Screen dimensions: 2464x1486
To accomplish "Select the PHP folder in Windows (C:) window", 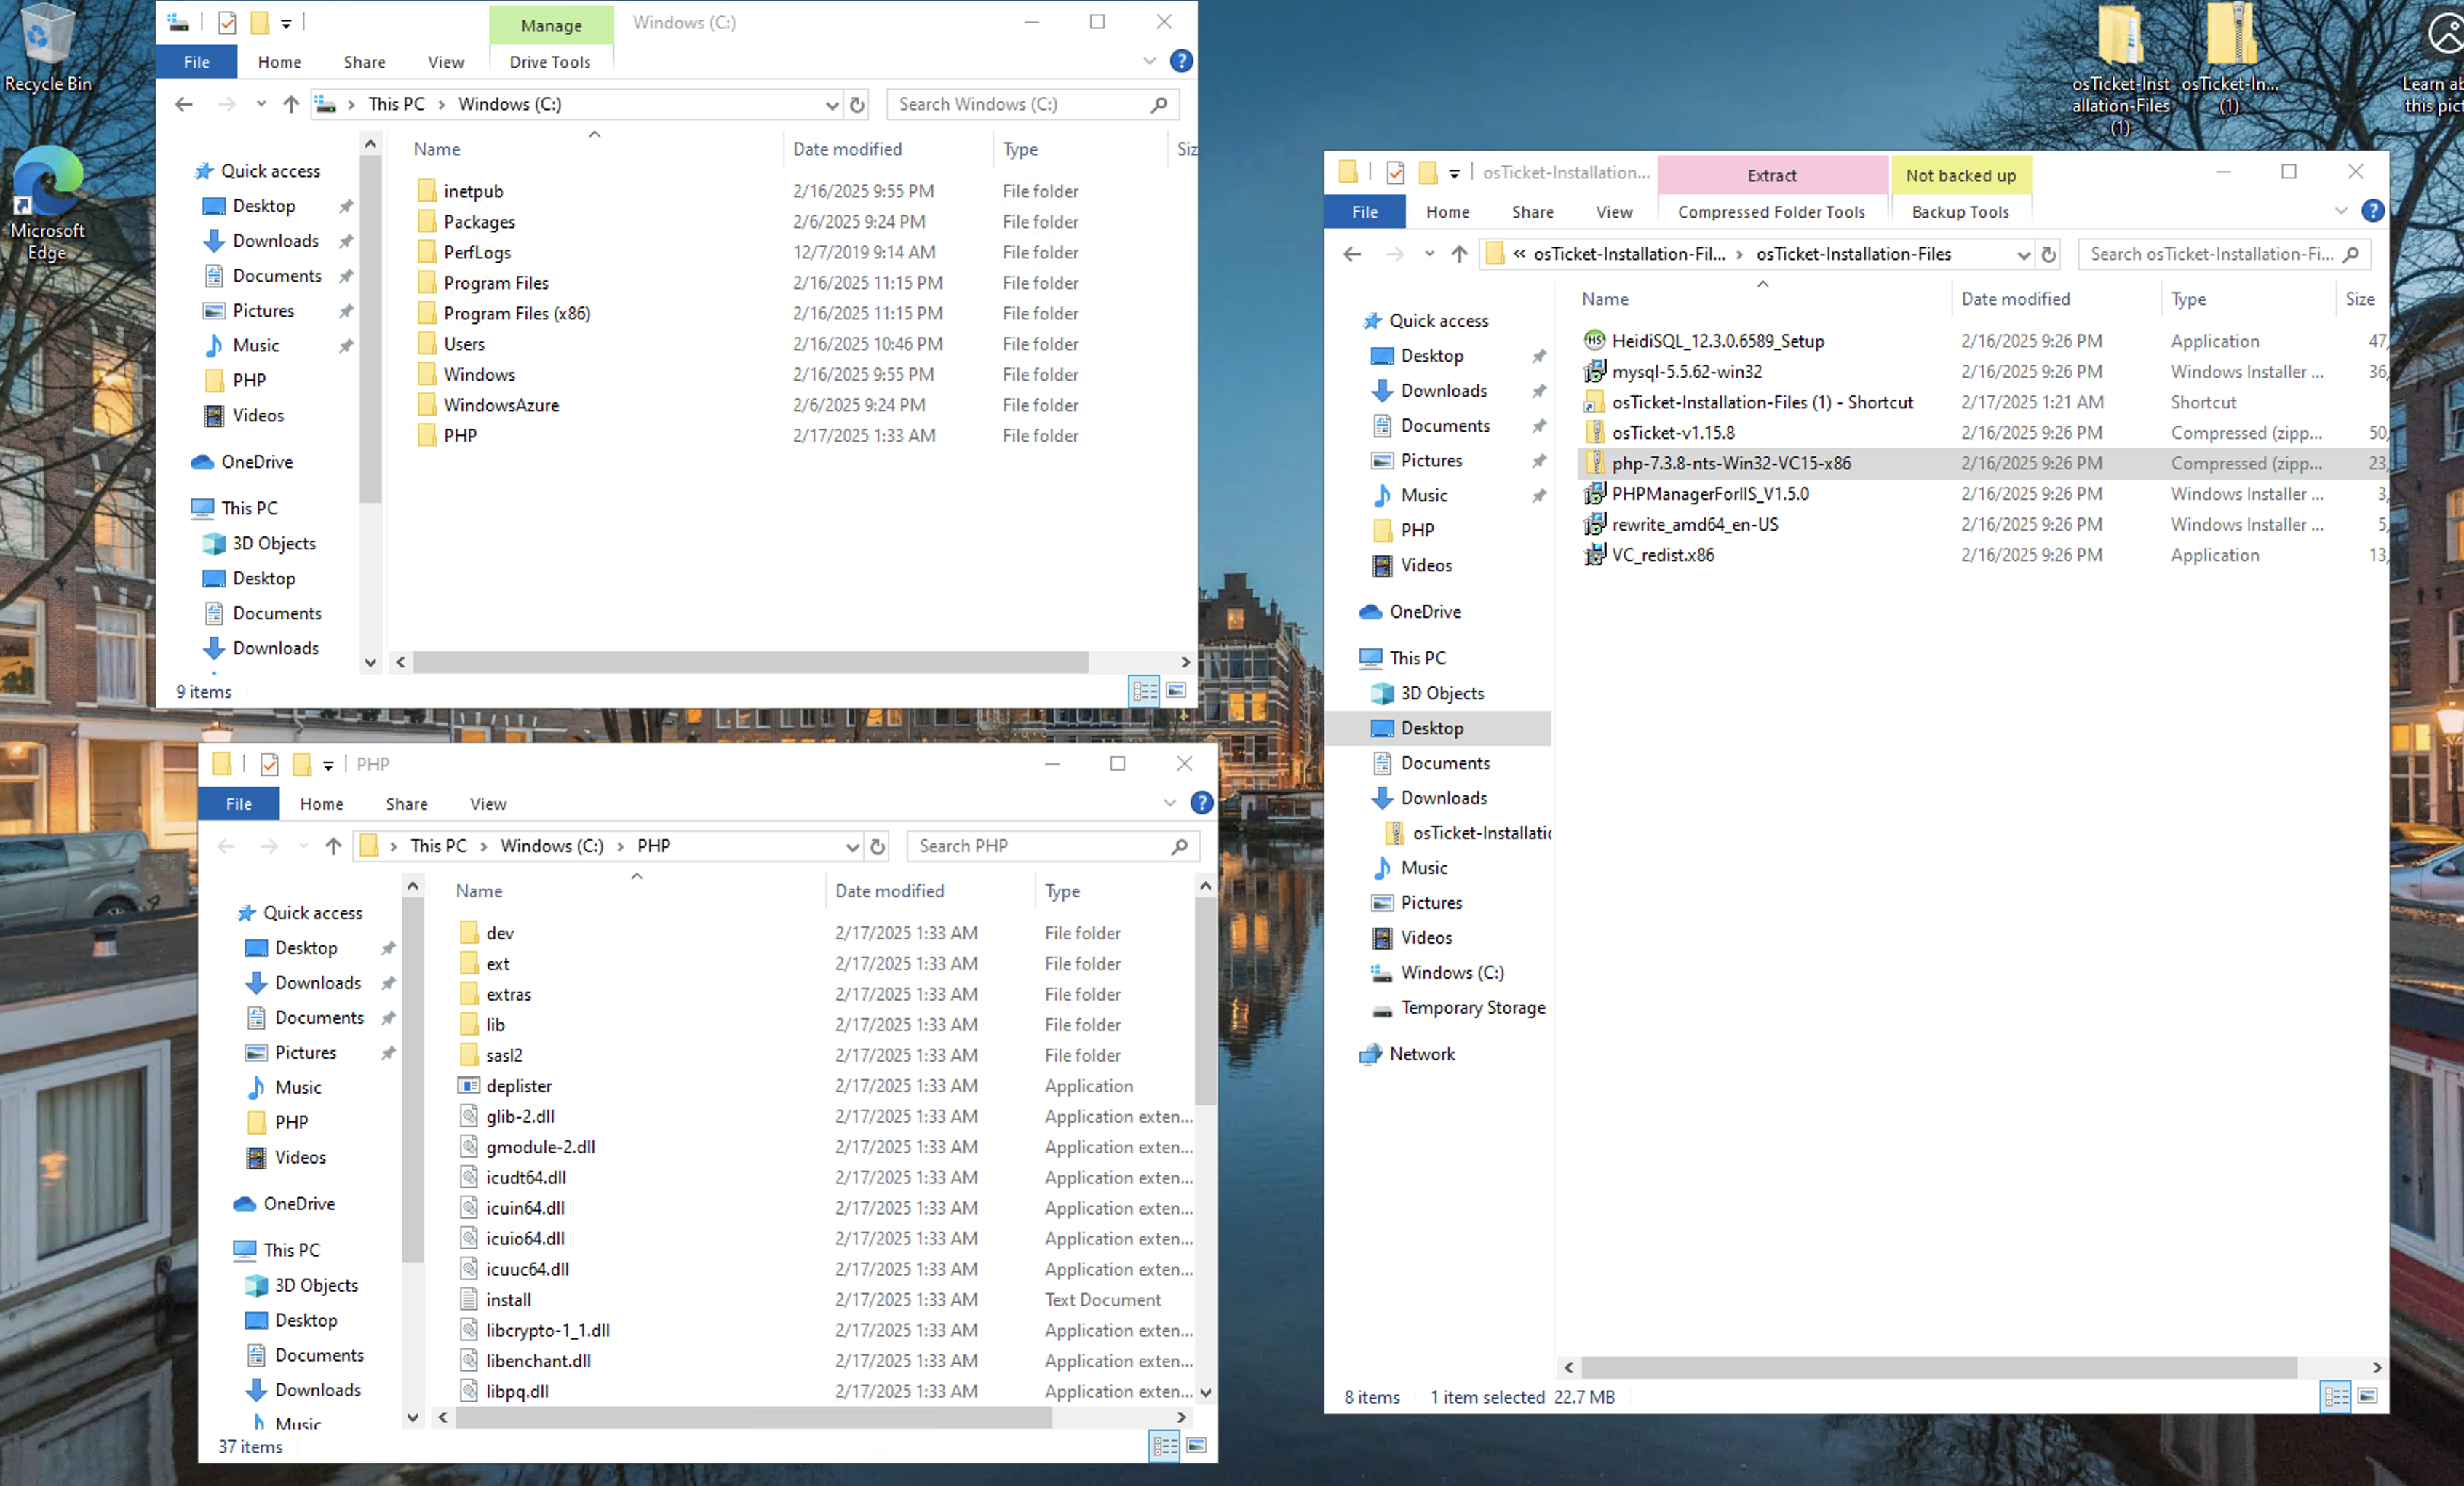I will [460, 435].
